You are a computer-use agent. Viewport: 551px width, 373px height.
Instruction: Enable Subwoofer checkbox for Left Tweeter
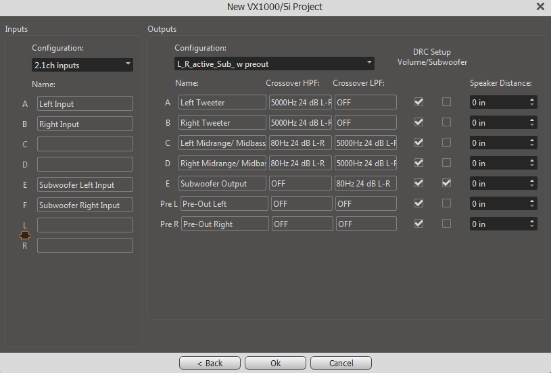446,102
